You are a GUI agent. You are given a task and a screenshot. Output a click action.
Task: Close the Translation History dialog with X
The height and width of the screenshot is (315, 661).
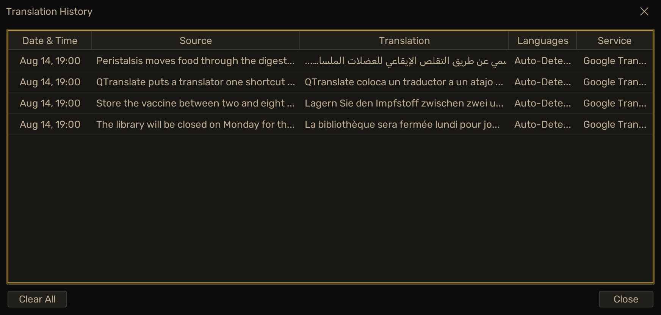[644, 11]
